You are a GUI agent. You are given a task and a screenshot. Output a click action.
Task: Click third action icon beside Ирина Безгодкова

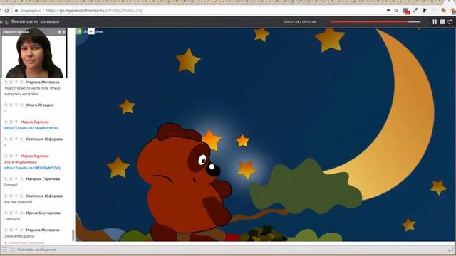click(16, 213)
